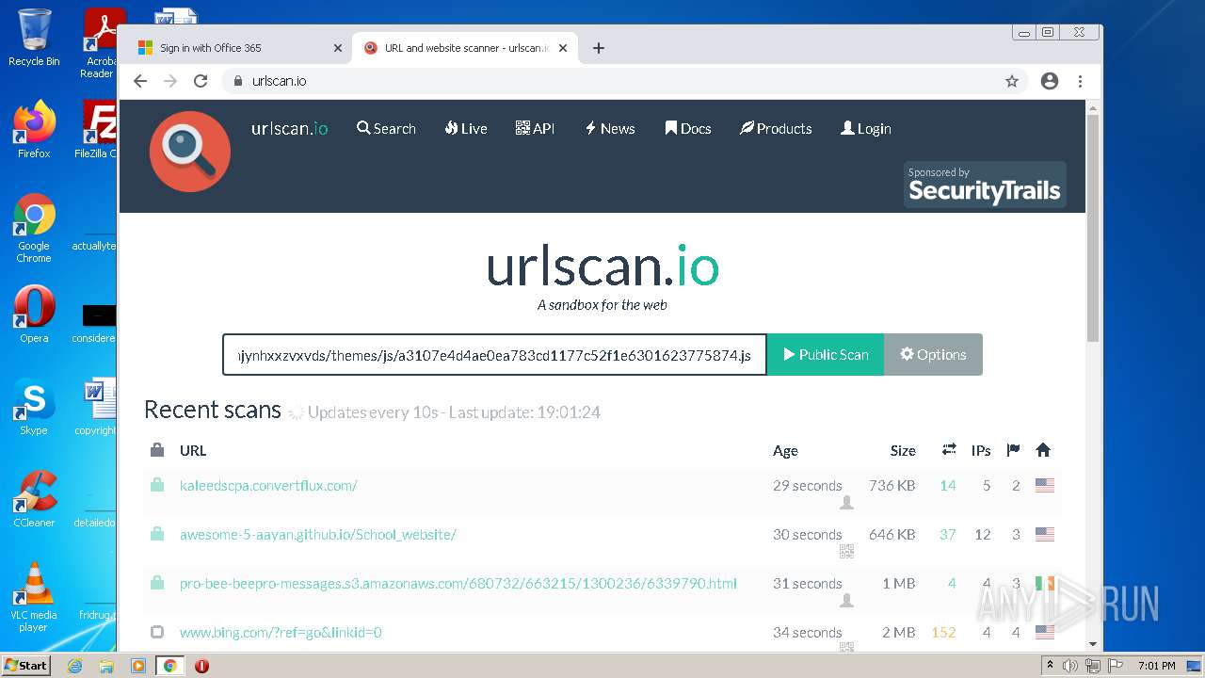1205x678 pixels.
Task: Open the Chrome three-dot menu
Action: pos(1080,81)
